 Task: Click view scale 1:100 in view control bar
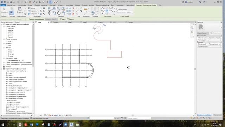39,115
